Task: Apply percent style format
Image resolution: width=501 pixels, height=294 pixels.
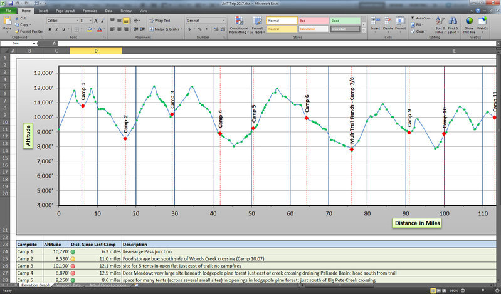Action: point(199,29)
